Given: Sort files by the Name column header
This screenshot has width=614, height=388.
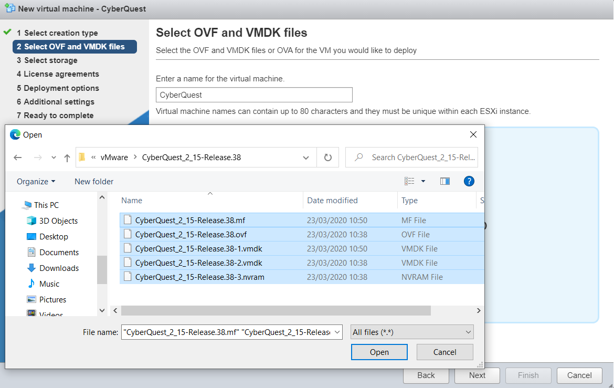Looking at the screenshot, I should click(x=132, y=200).
